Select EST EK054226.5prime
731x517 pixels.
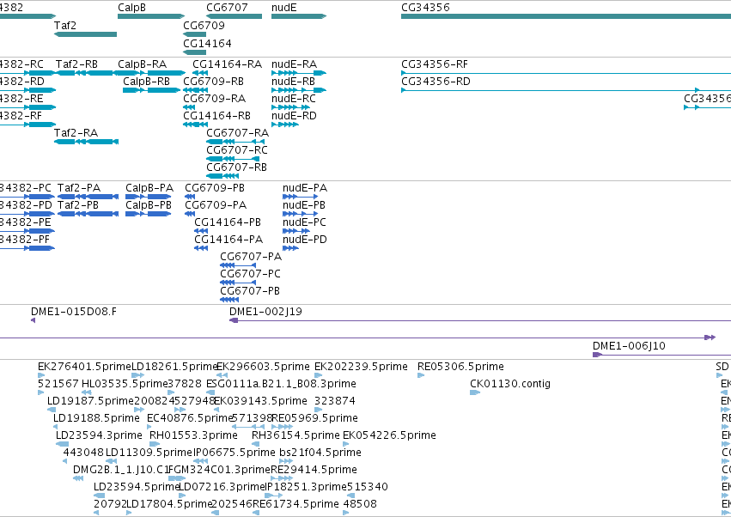tap(346, 444)
